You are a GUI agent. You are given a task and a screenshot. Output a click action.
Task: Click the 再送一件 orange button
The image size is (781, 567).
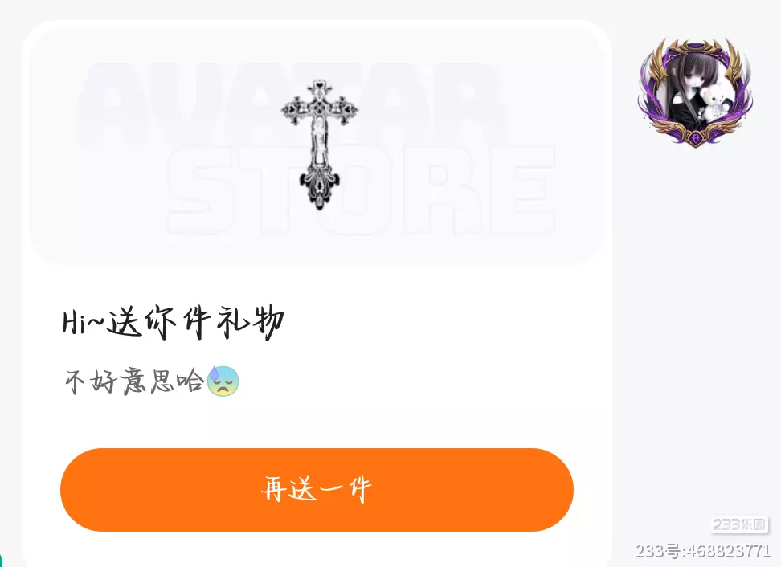317,490
